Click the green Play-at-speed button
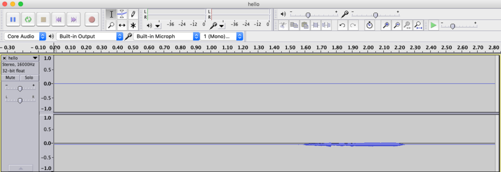Image resolution: width=501 pixels, height=172 pixels. coord(433,25)
